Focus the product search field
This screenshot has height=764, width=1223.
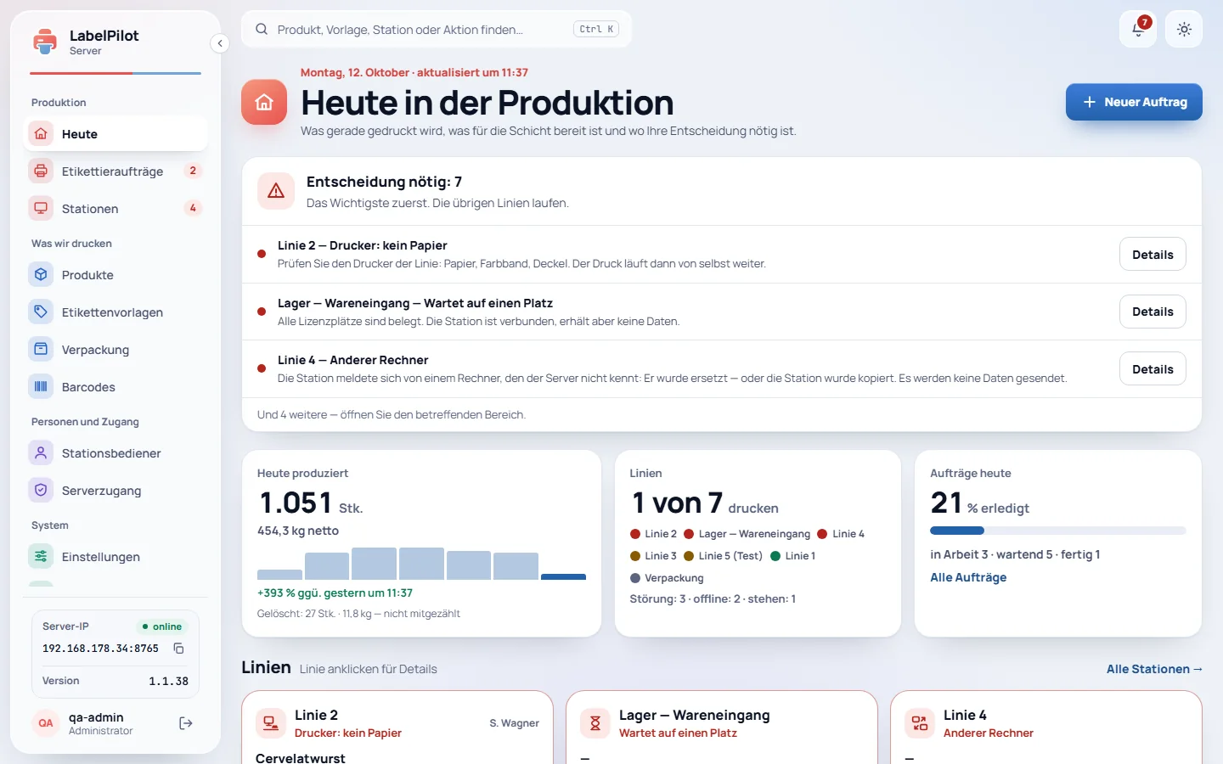[x=437, y=29]
